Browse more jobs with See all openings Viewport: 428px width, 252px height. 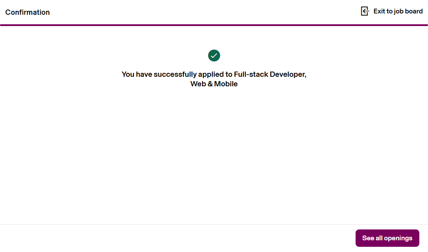click(x=387, y=238)
